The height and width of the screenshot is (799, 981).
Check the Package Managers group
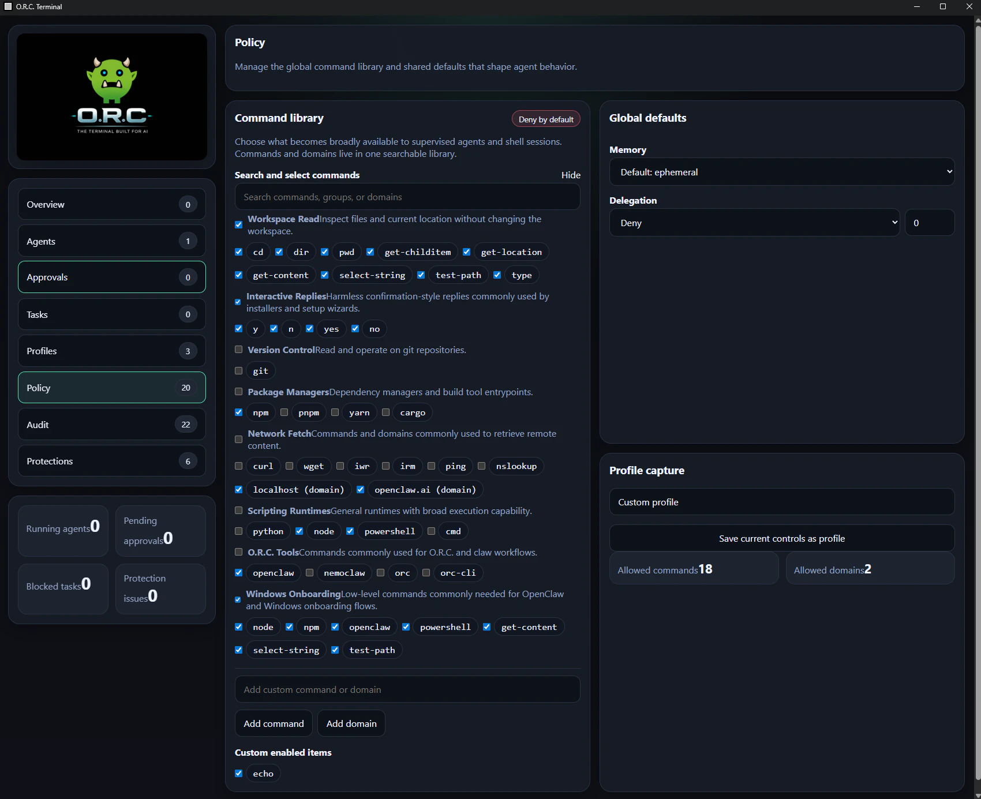tap(239, 392)
